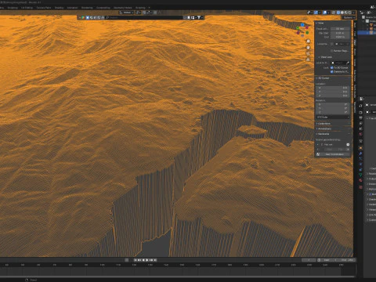The width and height of the screenshot is (376, 282).
Task: Open the Texture properties tab icon
Action: pyautogui.click(x=360, y=187)
